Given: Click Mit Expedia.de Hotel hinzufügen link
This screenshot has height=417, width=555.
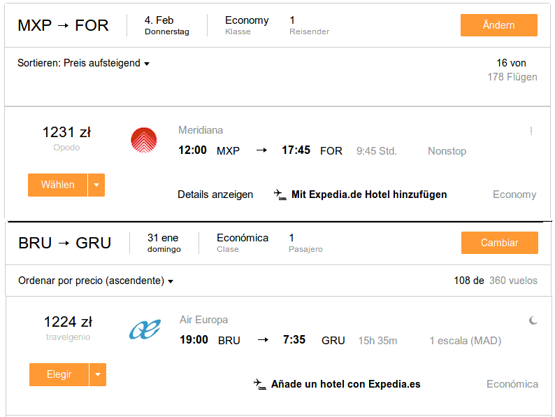Looking at the screenshot, I should click(x=369, y=195).
